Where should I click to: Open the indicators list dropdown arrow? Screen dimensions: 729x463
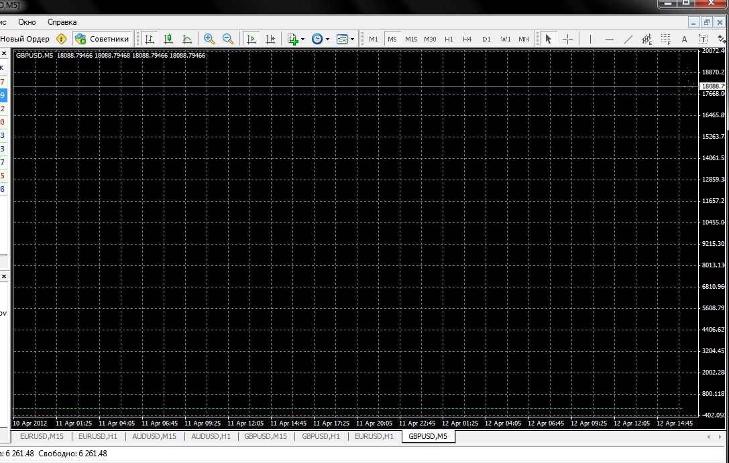pyautogui.click(x=302, y=39)
